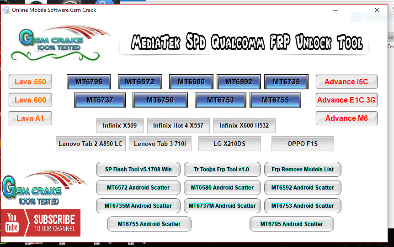Click MT6795 Android Scatter button
Image resolution: width=394 pixels, height=247 pixels.
[292, 224]
